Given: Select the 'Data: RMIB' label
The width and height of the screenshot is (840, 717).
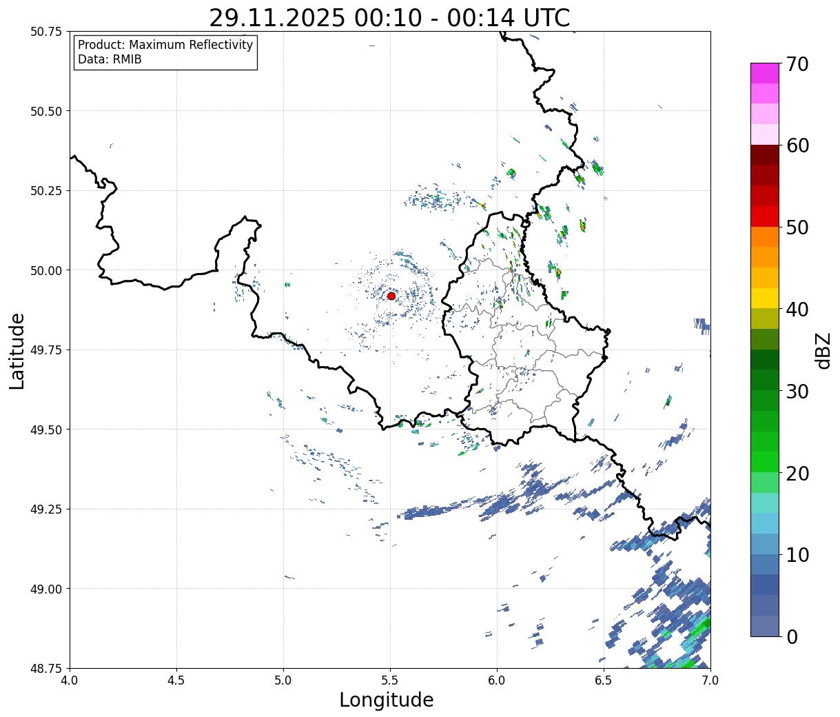Looking at the screenshot, I should [x=110, y=59].
